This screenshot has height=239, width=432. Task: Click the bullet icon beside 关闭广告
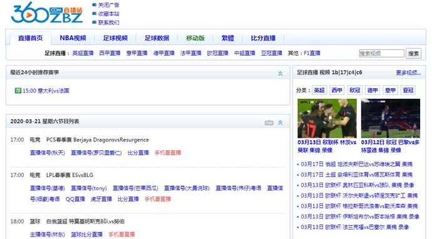click(x=94, y=5)
